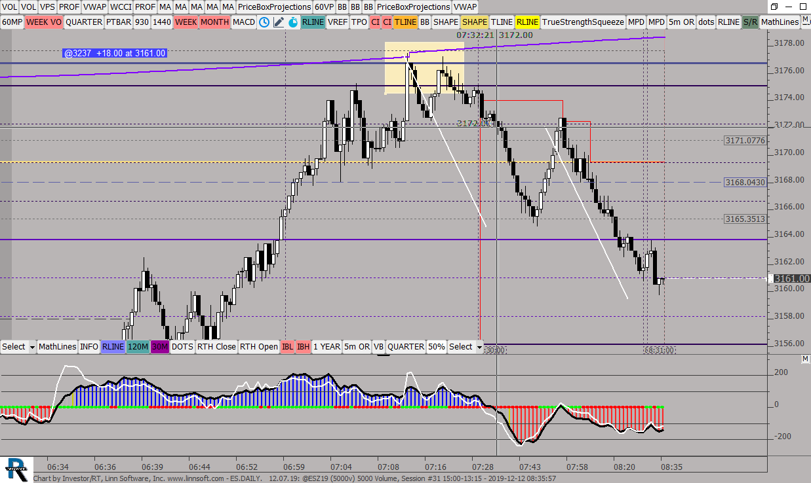Toggle the teal 120M button
Image resolution: width=811 pixels, height=483 pixels.
pos(138,346)
